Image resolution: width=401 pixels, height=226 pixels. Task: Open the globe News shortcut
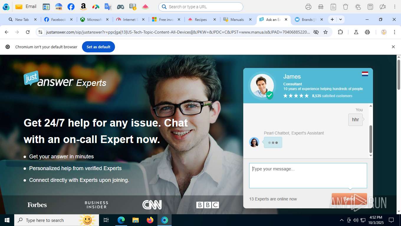(59, 7)
